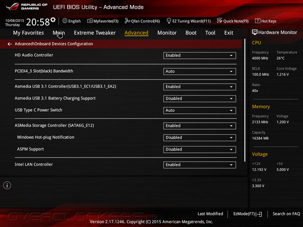Select ASMedia Storage Controller (SATA6G_E12) label

click(x=54, y=125)
